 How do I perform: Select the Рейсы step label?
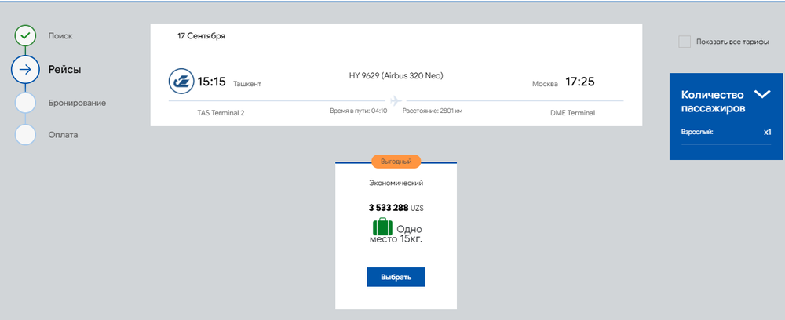click(64, 70)
